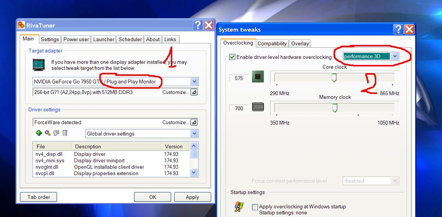Click the Windows startup icon in Startup settings

(239, 207)
